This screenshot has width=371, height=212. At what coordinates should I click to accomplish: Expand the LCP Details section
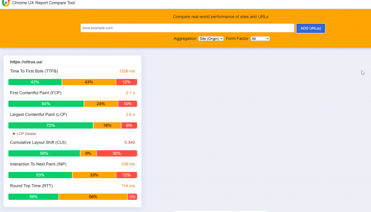coord(24,133)
